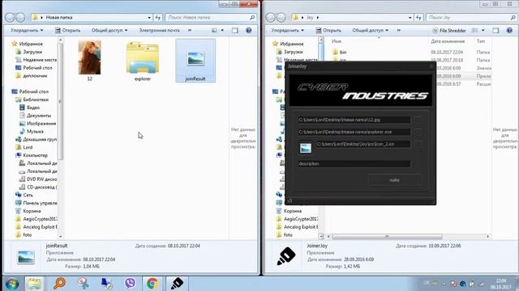Open help icon in Joy window
The image size is (519, 291).
(x=509, y=31)
